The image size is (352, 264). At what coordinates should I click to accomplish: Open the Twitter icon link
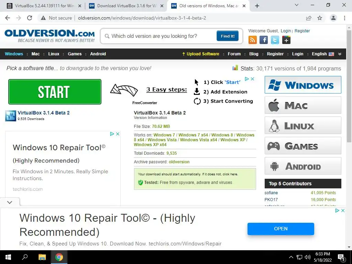(275, 40)
